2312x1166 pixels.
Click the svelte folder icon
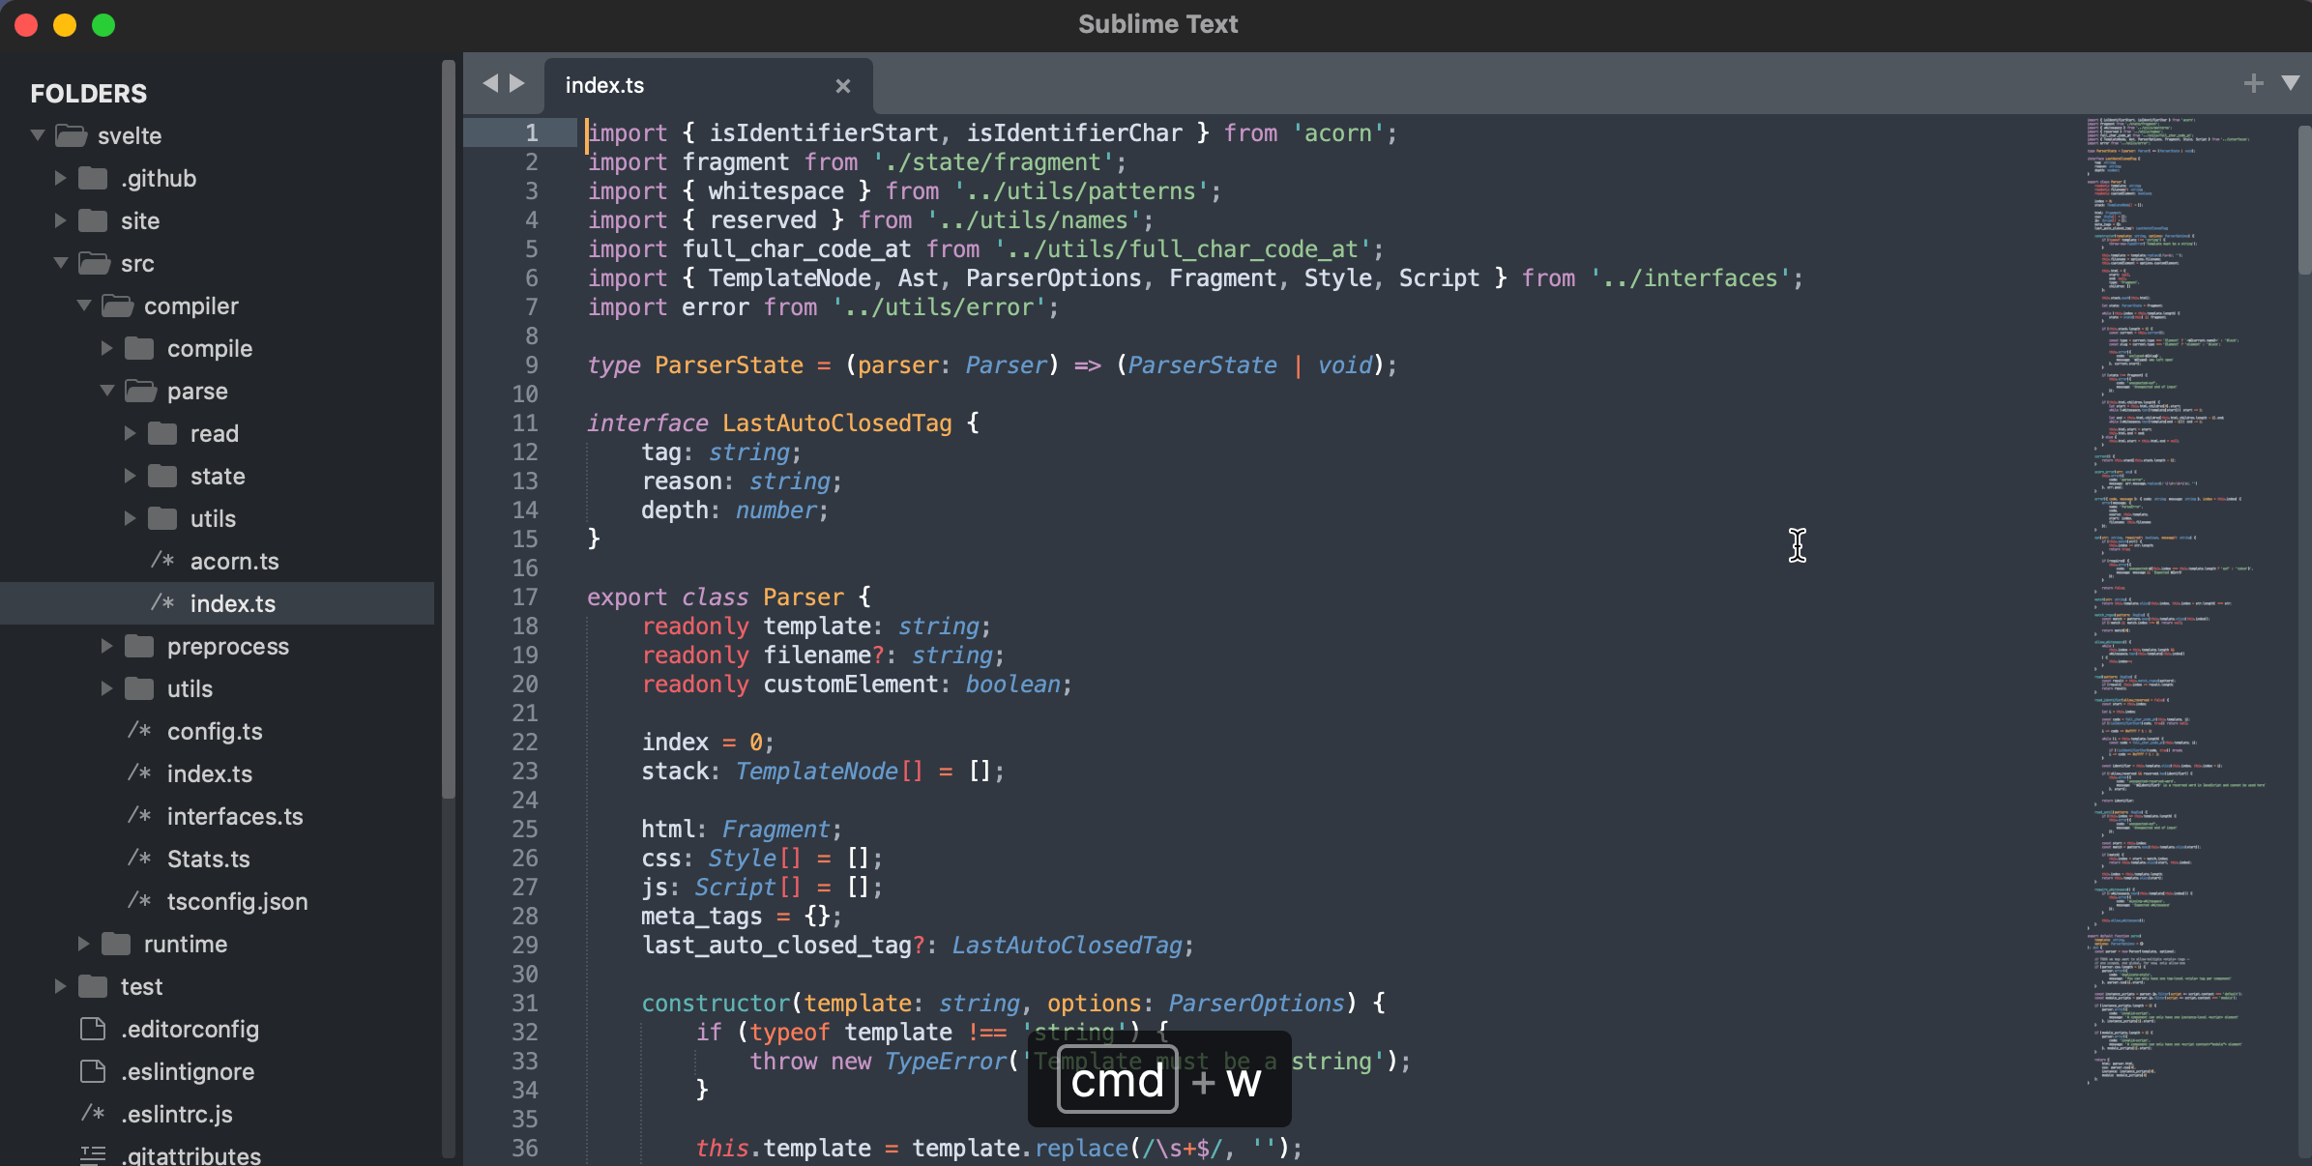click(x=71, y=135)
